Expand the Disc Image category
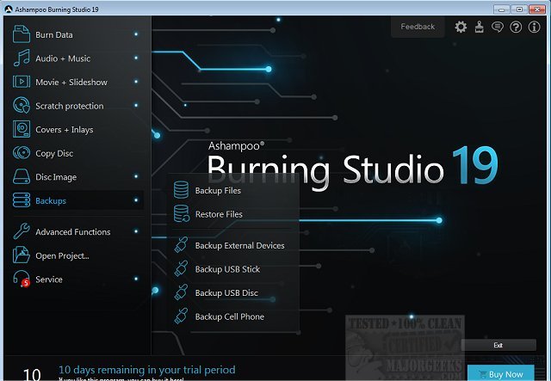 (56, 177)
